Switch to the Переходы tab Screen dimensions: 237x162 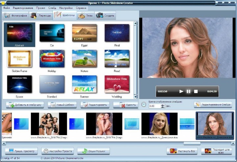pyautogui.click(x=41, y=15)
